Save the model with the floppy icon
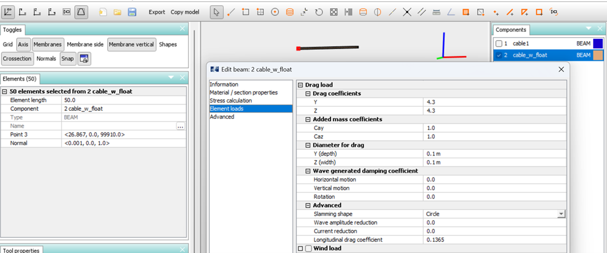Image resolution: width=607 pixels, height=253 pixels. tap(132, 12)
